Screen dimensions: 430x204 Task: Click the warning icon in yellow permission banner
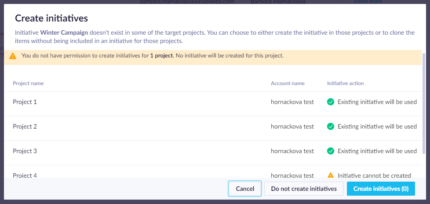coord(13,56)
